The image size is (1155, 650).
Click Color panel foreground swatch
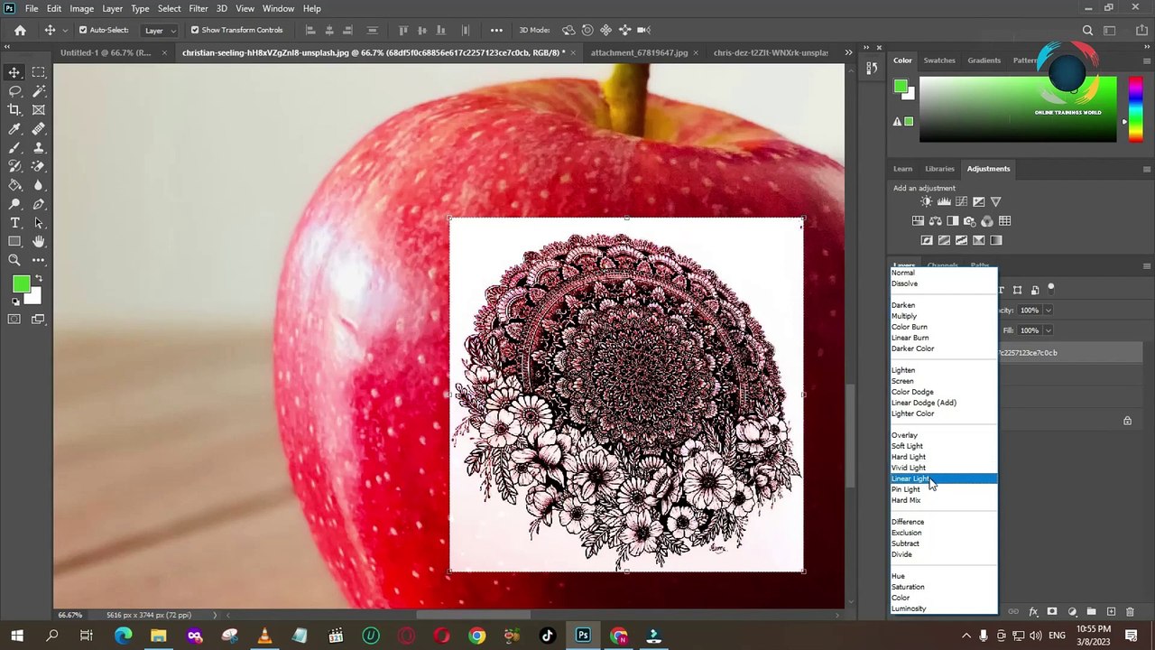coord(900,87)
